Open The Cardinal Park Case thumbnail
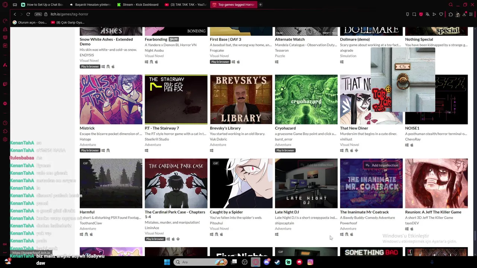This screenshot has height=268, width=477. (x=176, y=184)
